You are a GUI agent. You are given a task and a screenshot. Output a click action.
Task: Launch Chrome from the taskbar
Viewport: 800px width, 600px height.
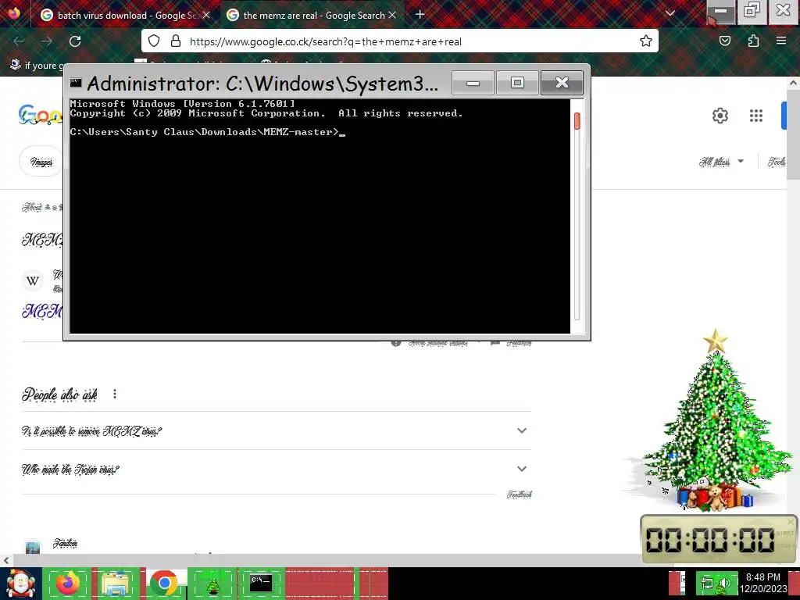[x=164, y=584]
